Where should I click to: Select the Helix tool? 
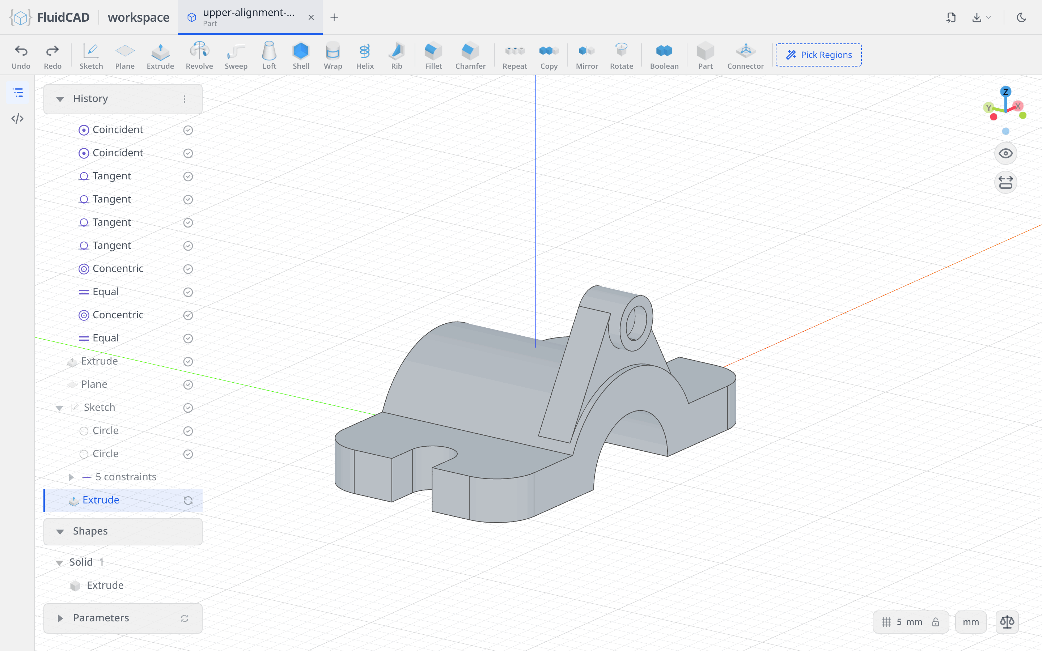coord(364,56)
